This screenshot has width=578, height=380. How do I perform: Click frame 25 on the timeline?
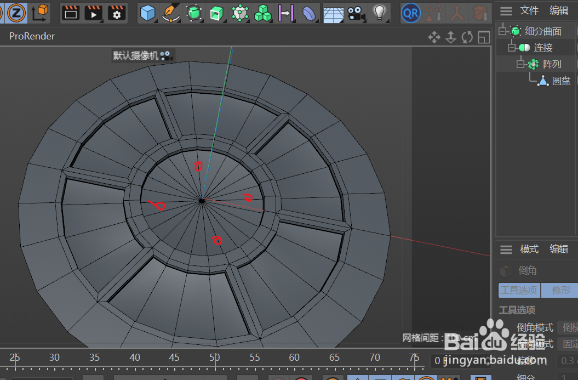(15, 358)
